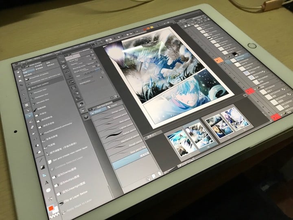Open the Story menu
The image size is (293, 220).
[37, 58]
